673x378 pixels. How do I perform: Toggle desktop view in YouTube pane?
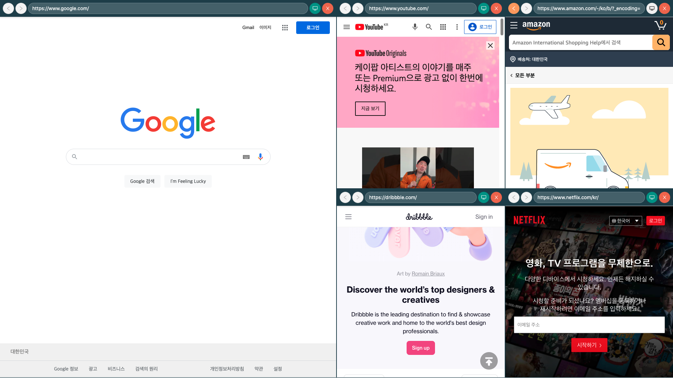click(484, 8)
